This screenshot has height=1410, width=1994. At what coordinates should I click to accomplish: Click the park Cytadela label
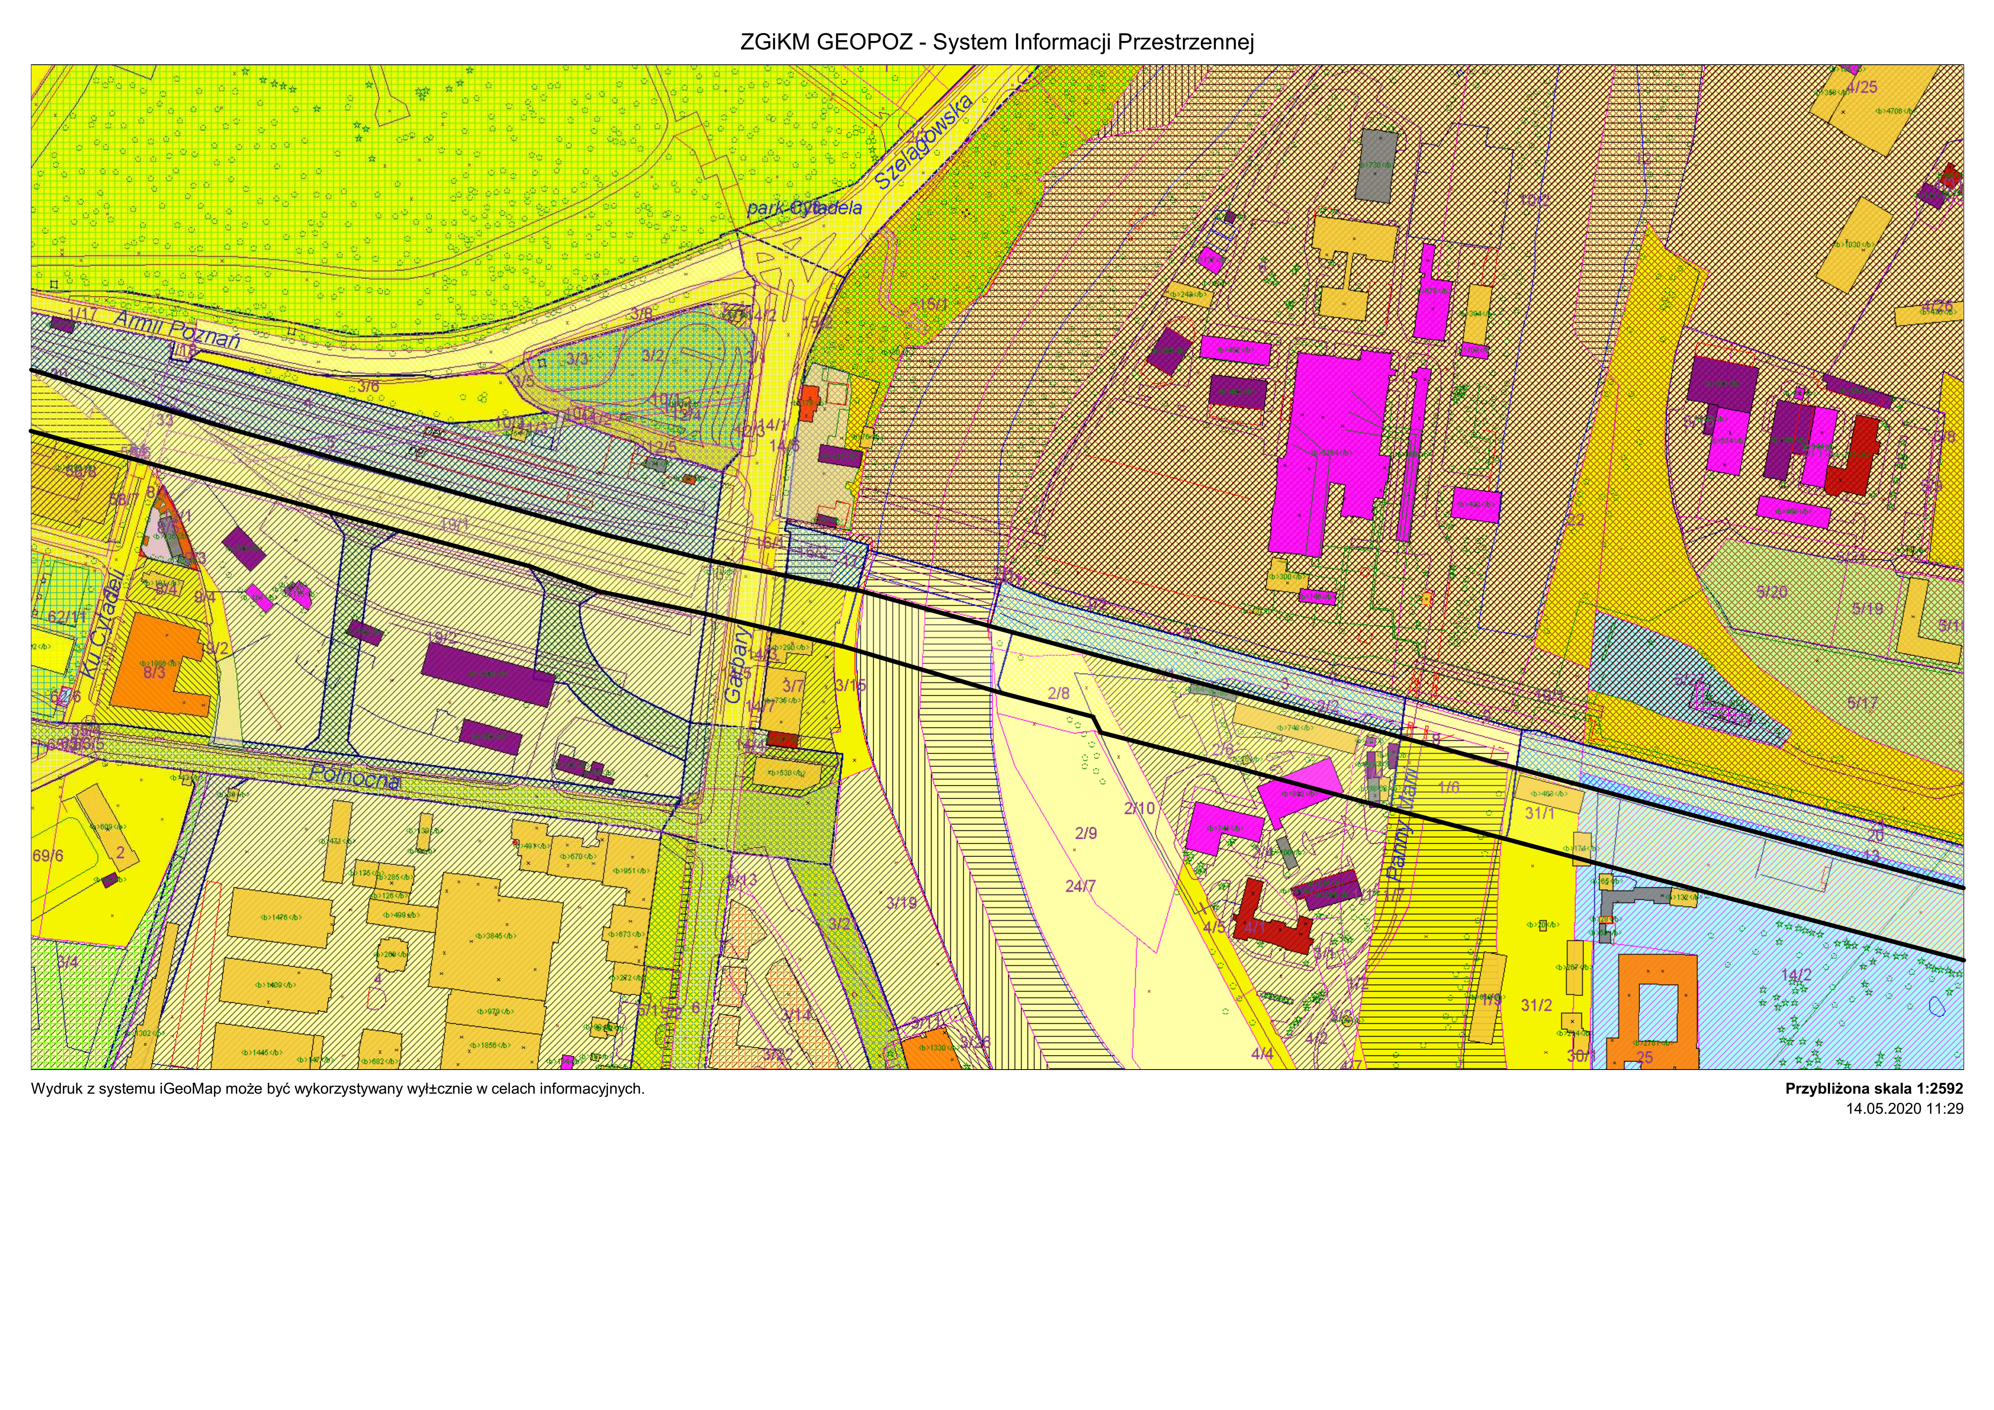(x=804, y=208)
